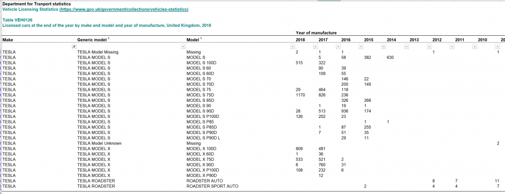Image resolution: width=505 pixels, height=194 pixels.
Task: Select the value 630 in the 2014 column
Action: tap(390, 57)
